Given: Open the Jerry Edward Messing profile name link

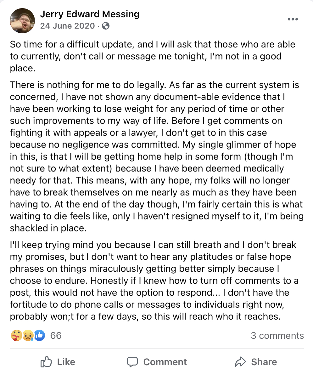Looking at the screenshot, I should pos(90,14).
